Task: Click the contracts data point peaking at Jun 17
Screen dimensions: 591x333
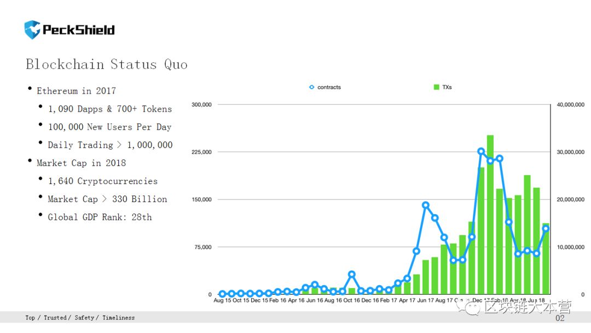Action: click(426, 205)
